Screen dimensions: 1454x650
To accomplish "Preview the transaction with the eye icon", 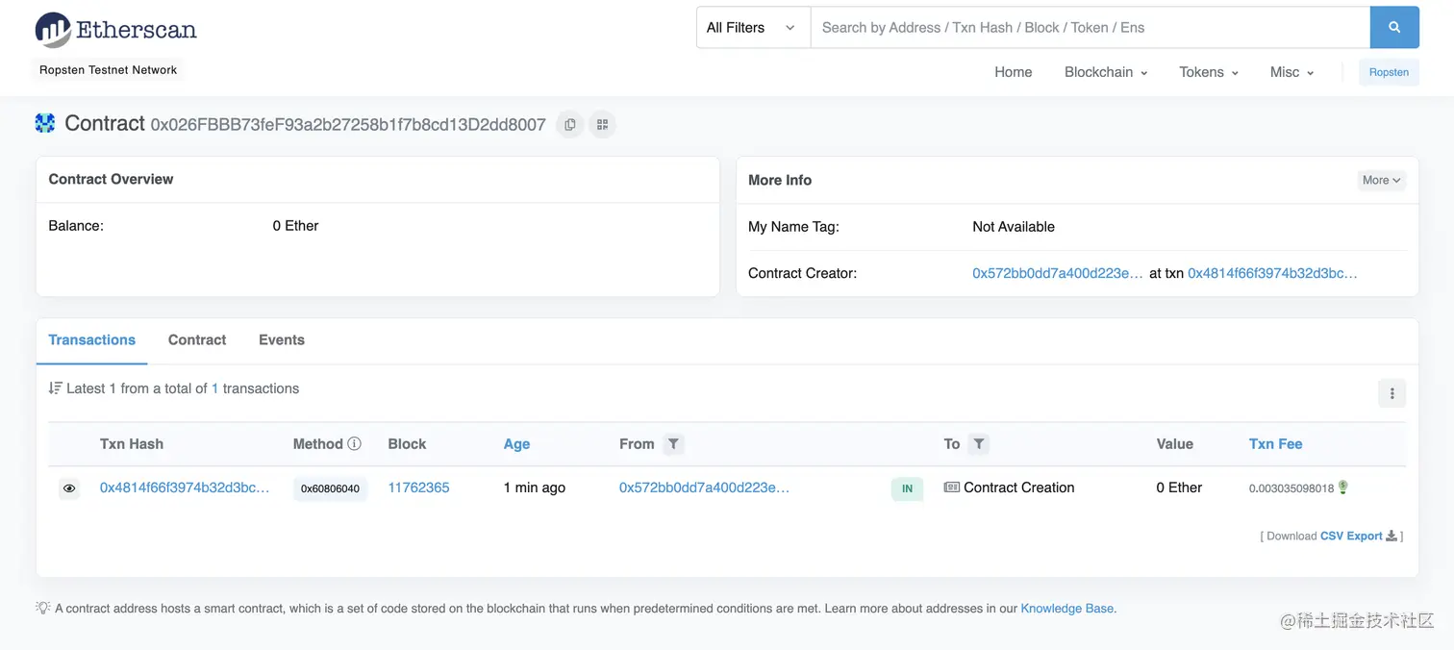I will tap(69, 488).
